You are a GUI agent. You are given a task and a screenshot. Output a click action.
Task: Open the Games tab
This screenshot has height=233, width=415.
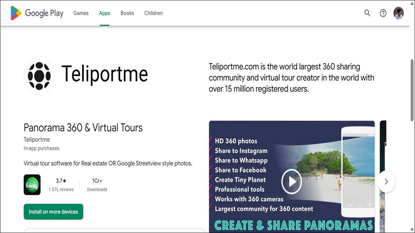pos(81,13)
